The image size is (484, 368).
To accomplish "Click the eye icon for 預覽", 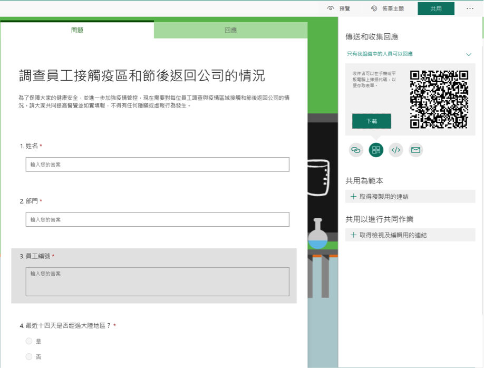I will [x=331, y=8].
